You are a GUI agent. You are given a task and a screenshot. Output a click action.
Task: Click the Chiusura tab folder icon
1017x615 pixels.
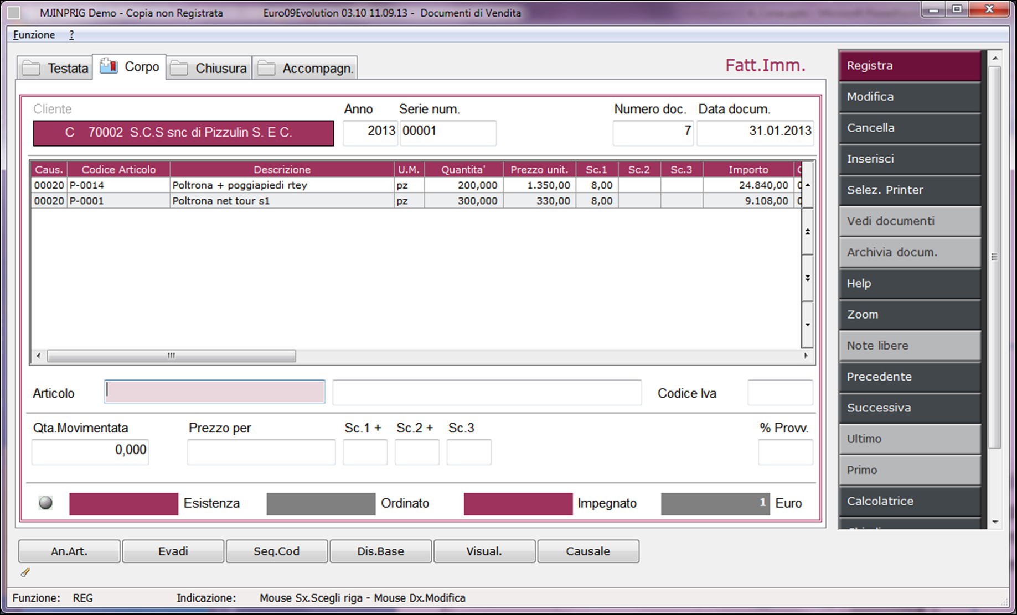(179, 69)
